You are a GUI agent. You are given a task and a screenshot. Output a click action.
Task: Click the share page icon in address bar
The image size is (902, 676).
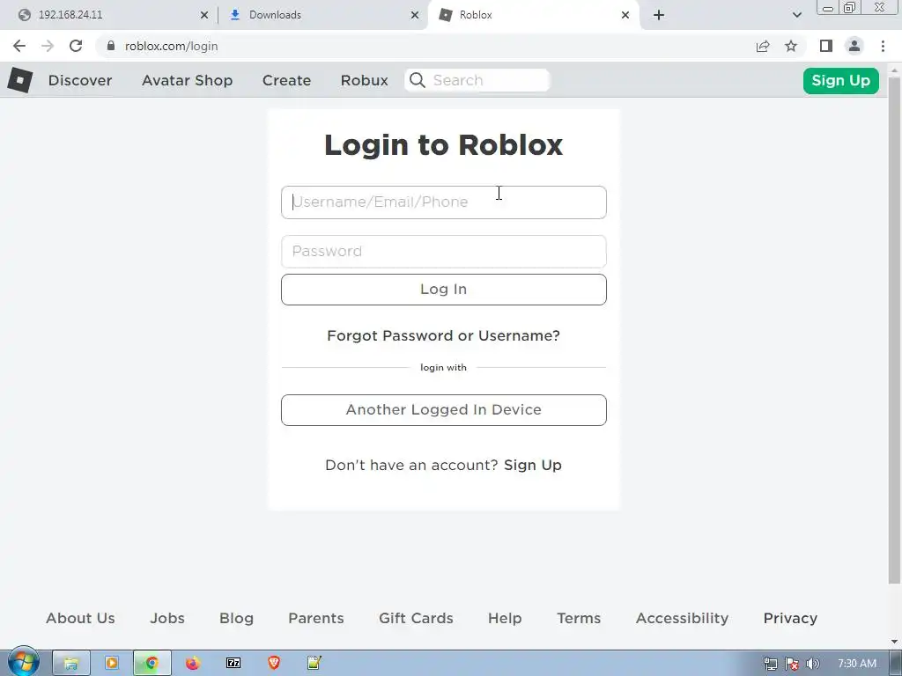[763, 46]
